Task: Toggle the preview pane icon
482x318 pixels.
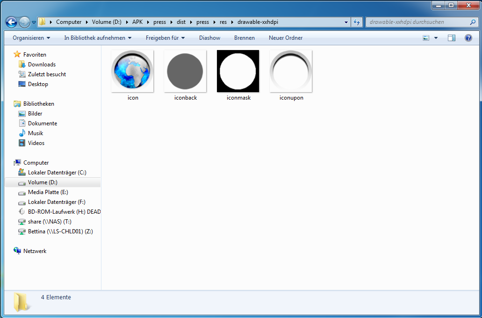Action: click(451, 38)
